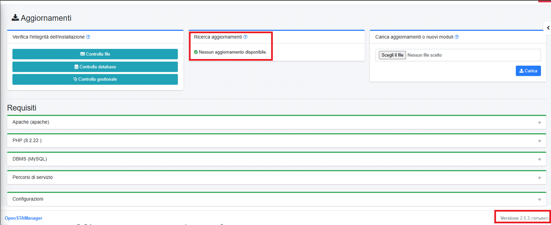Click the blue Carica upload button
The height and width of the screenshot is (225, 551).
coord(528,71)
